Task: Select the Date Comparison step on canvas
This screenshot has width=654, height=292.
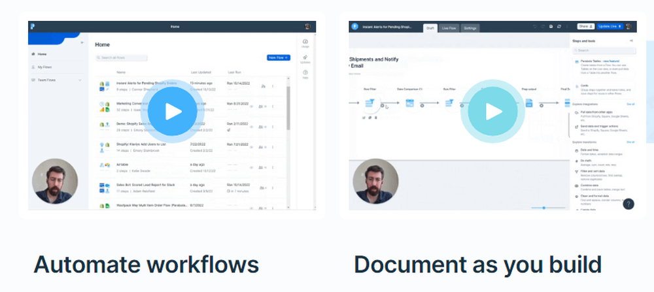Action: point(409,103)
